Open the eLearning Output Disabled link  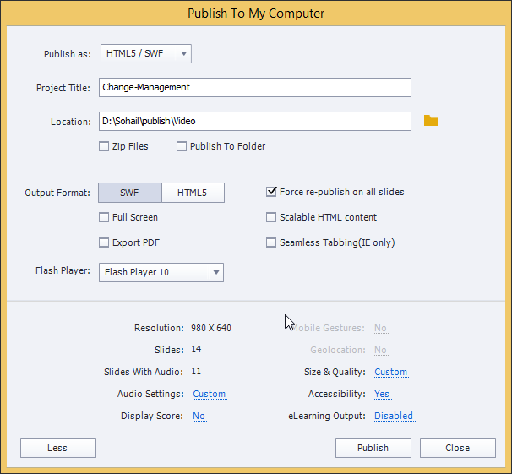pos(394,416)
